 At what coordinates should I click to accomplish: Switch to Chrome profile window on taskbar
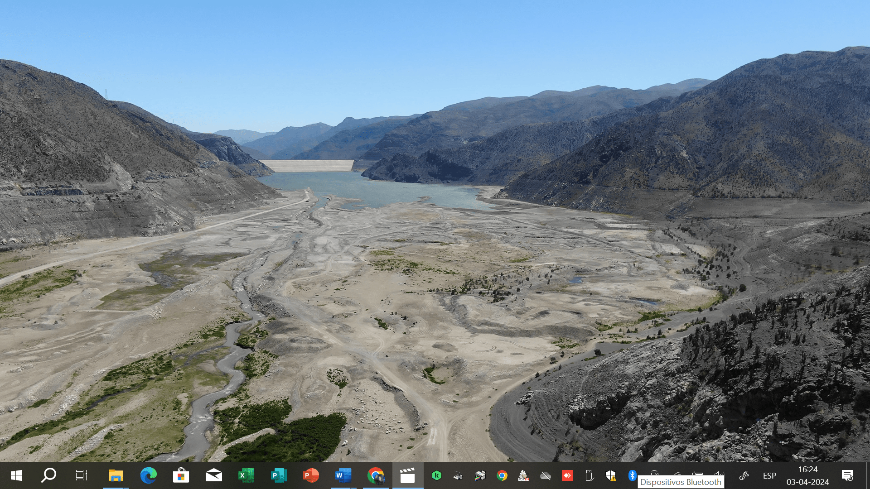[376, 475]
